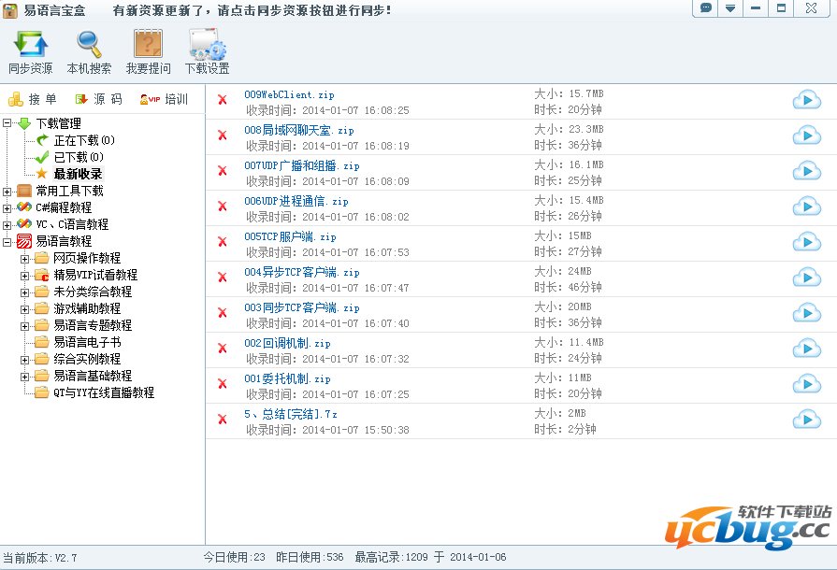Switch to the VIP 培训 tab

tap(165, 99)
